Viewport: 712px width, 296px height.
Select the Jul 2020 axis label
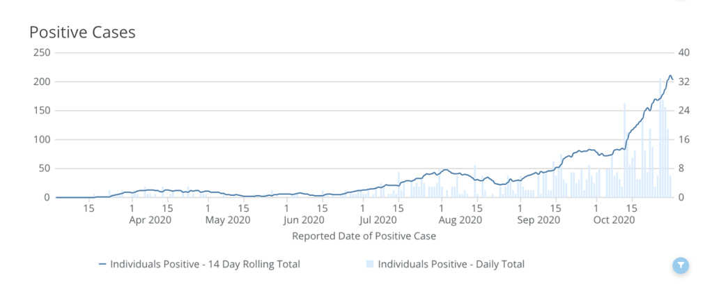click(381, 220)
